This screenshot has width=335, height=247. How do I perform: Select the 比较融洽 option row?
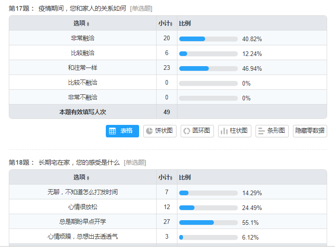click(83, 53)
